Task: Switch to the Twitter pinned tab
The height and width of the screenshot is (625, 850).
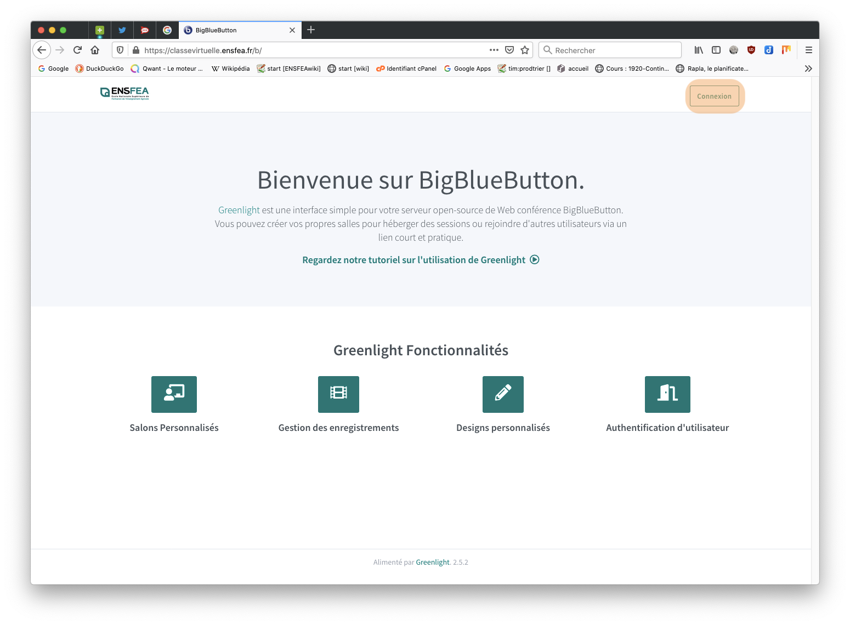Action: click(122, 30)
